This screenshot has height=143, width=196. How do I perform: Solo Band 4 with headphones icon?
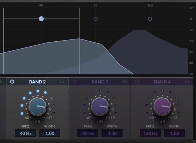click(187, 82)
